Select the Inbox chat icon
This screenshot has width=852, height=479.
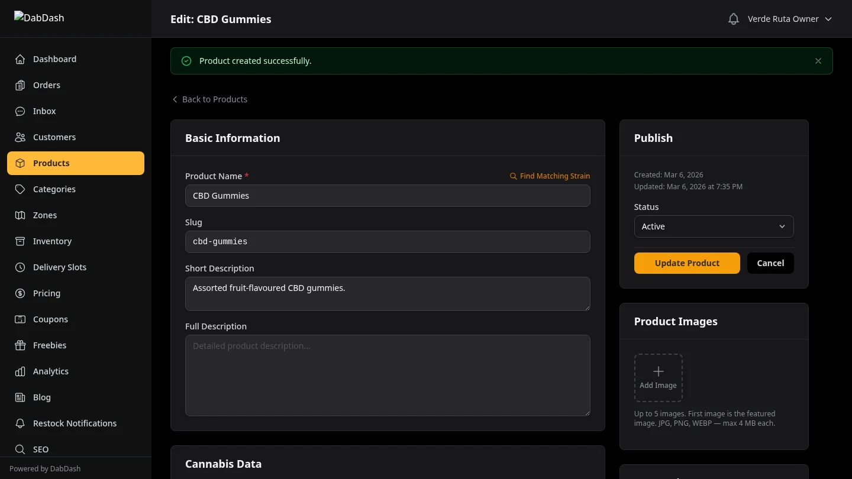(20, 111)
